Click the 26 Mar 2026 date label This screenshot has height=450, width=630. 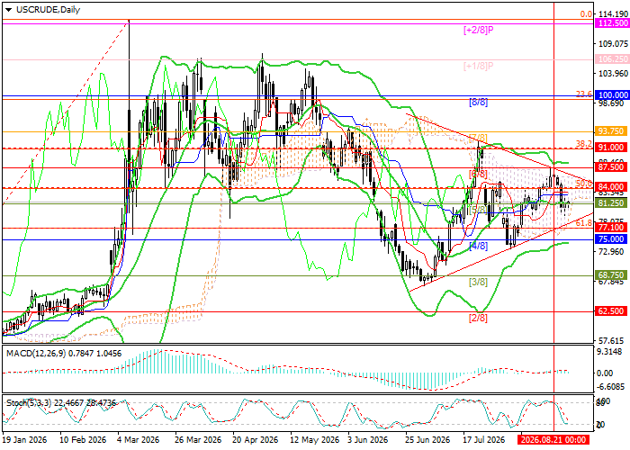[x=198, y=439]
